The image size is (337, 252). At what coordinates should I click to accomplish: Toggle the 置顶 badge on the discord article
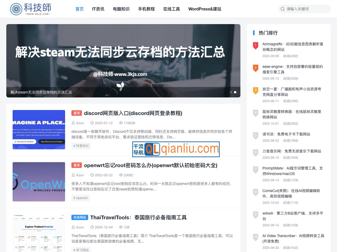(x=76, y=113)
